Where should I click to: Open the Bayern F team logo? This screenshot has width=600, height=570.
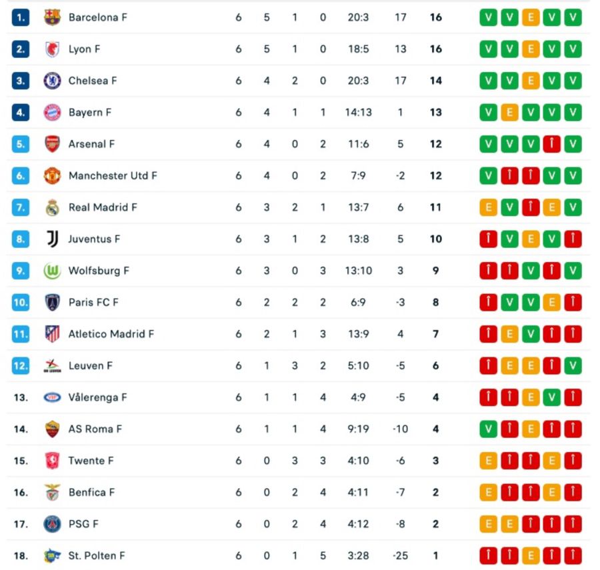(52, 113)
